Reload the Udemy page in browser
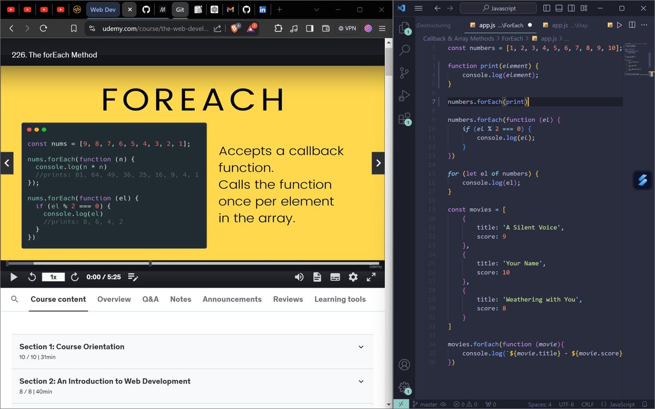This screenshot has height=409, width=655. click(x=43, y=28)
